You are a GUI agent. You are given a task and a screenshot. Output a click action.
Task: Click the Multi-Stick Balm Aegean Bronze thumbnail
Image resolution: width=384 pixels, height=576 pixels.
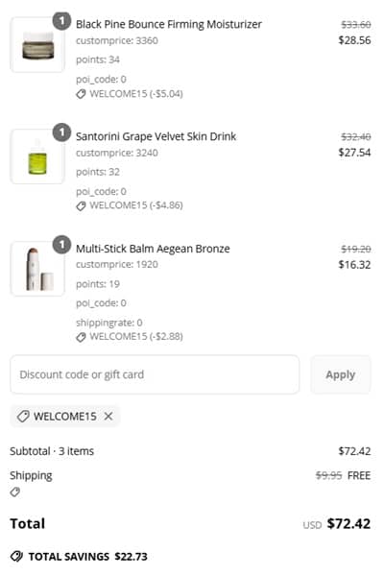pos(37,269)
